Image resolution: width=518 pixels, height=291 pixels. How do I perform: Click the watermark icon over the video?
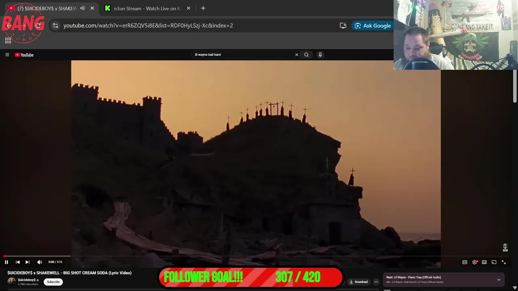(x=505, y=247)
